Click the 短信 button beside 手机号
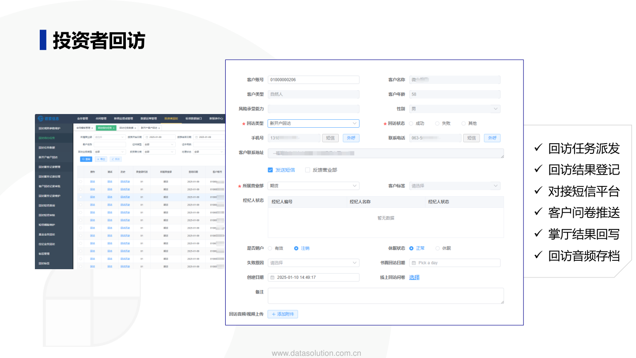 tap(330, 138)
